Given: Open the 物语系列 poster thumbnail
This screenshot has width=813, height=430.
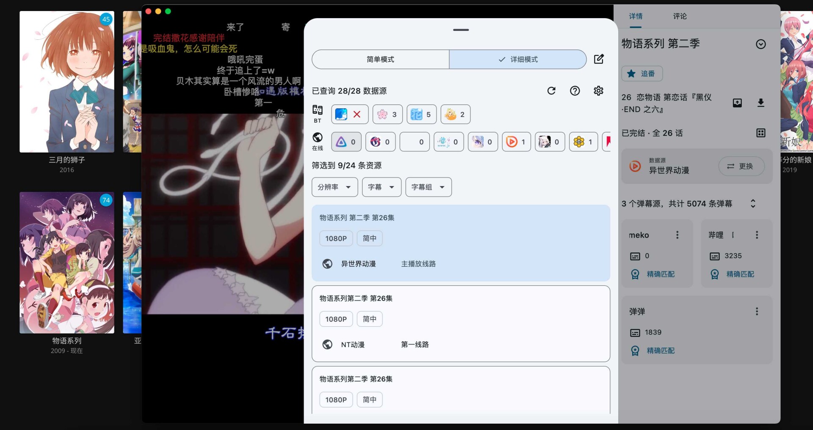Looking at the screenshot, I should point(67,263).
